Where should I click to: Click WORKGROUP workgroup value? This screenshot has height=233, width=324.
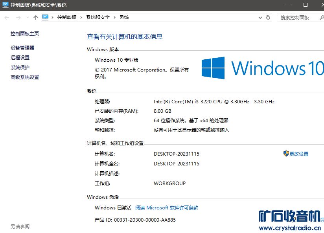click(169, 183)
